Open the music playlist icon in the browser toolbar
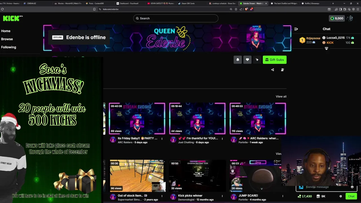Screen dimensions: 361x203 [x=336, y=9]
